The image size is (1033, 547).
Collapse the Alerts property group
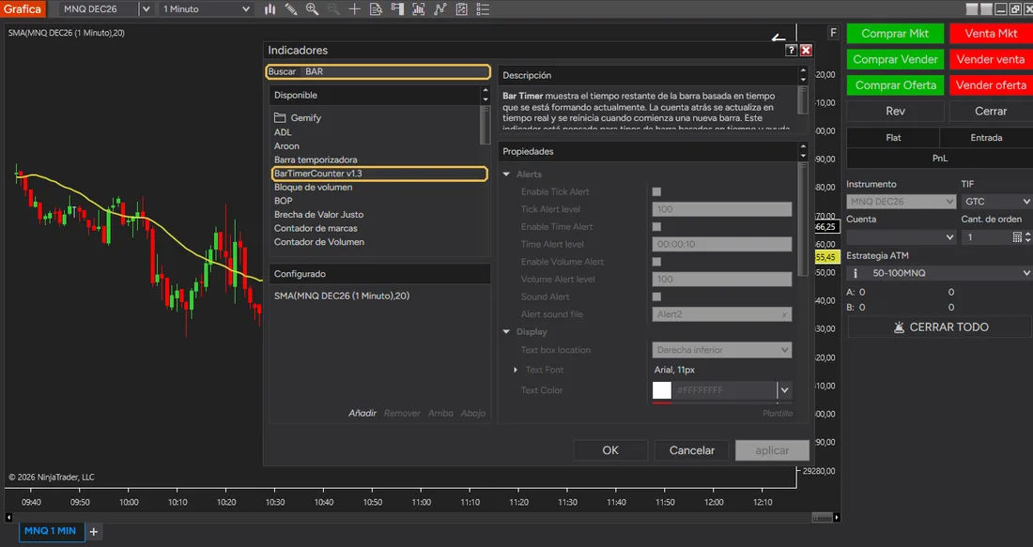(506, 175)
